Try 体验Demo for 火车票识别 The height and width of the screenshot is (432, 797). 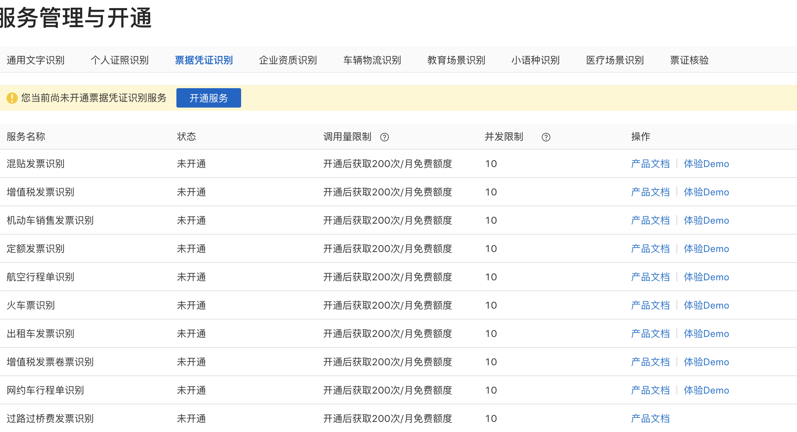click(706, 305)
